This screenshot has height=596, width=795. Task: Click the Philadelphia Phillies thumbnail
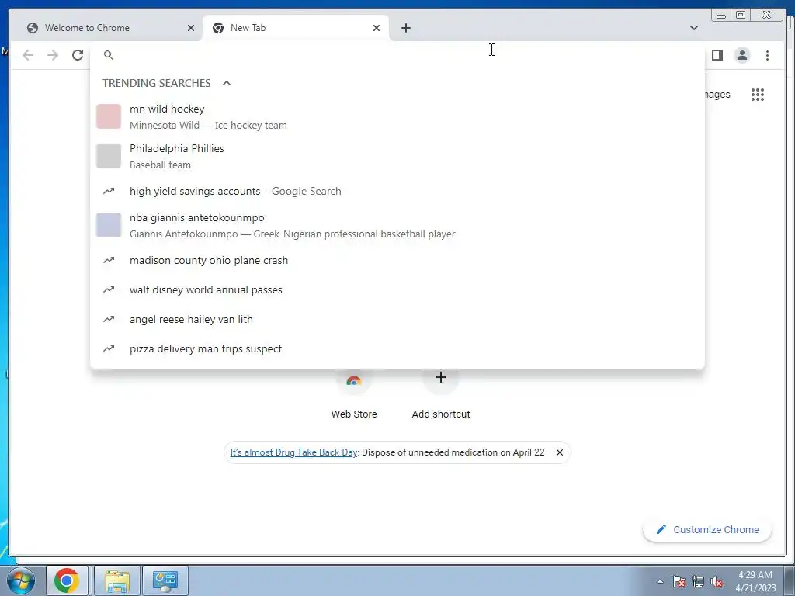click(109, 156)
